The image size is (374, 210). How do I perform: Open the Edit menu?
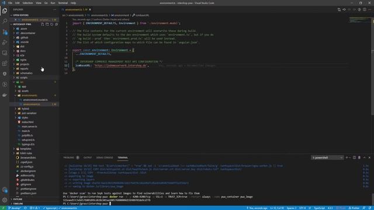pyautogui.click(x=18, y=3)
